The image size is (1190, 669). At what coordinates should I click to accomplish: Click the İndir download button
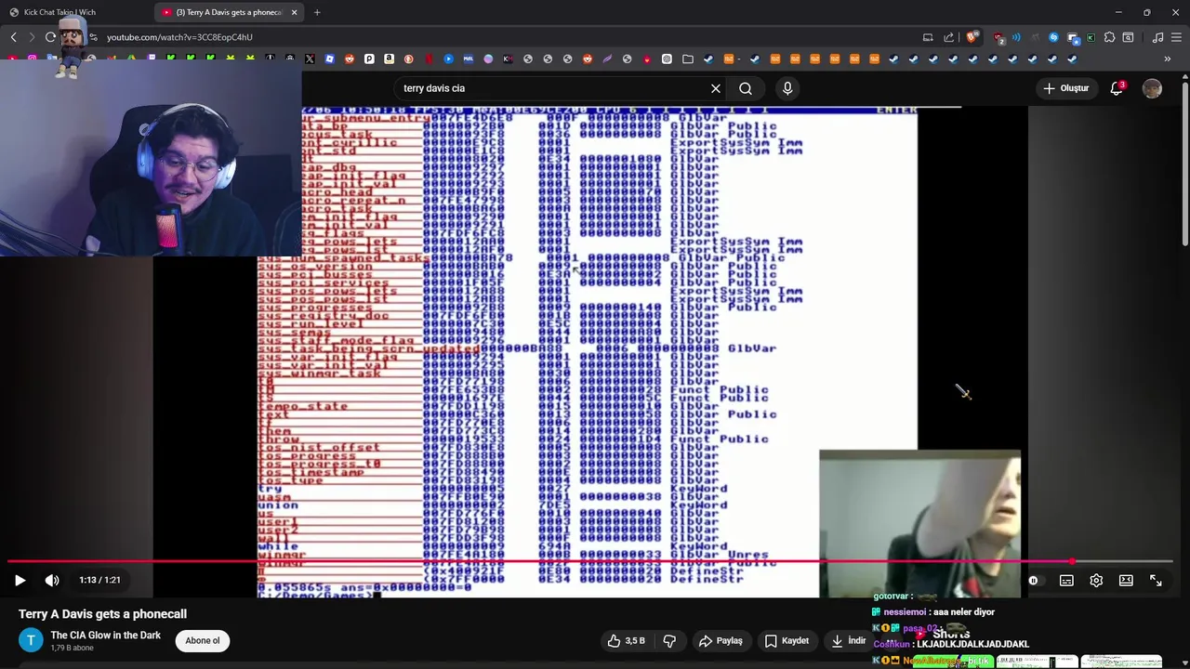click(848, 640)
